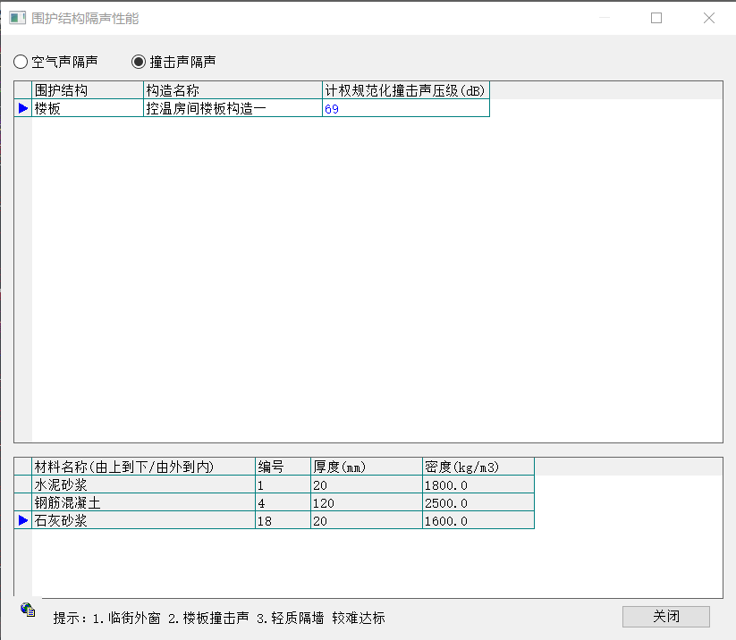Click the 密度(kg/m3) column header

coord(478,467)
